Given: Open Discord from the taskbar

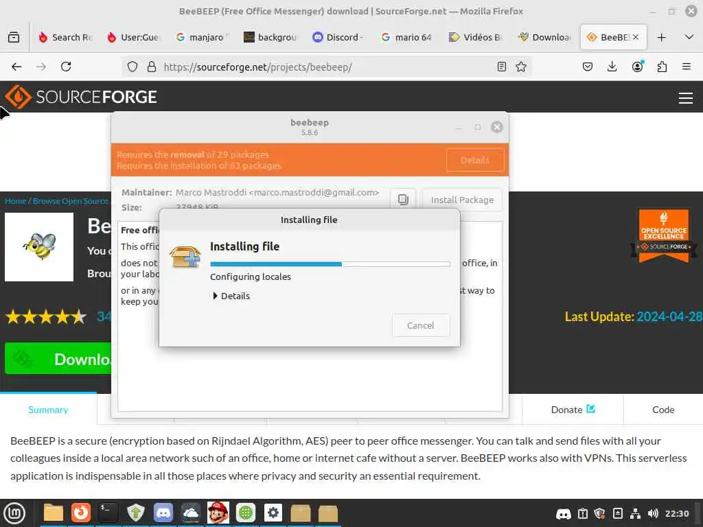Looking at the screenshot, I should (163, 513).
